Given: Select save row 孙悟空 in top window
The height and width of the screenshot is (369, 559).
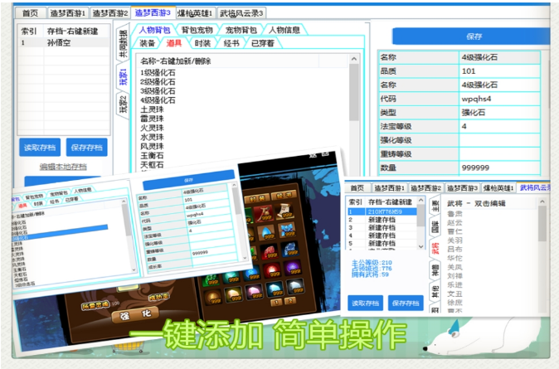Looking at the screenshot, I should pos(64,43).
